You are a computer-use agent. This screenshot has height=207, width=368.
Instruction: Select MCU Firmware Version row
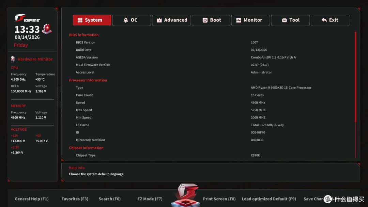click(x=211, y=65)
